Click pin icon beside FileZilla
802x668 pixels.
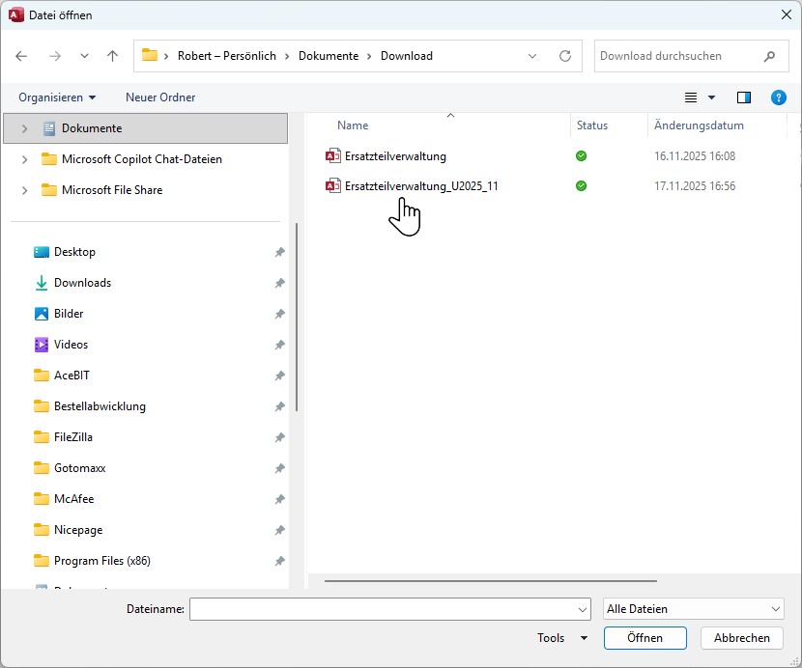pos(279,437)
